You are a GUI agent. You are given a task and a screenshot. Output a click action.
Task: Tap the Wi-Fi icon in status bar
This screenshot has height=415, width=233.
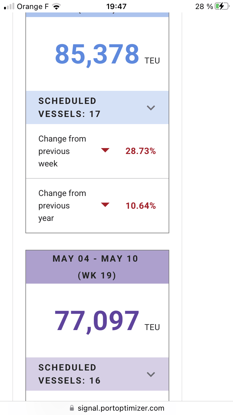click(57, 7)
